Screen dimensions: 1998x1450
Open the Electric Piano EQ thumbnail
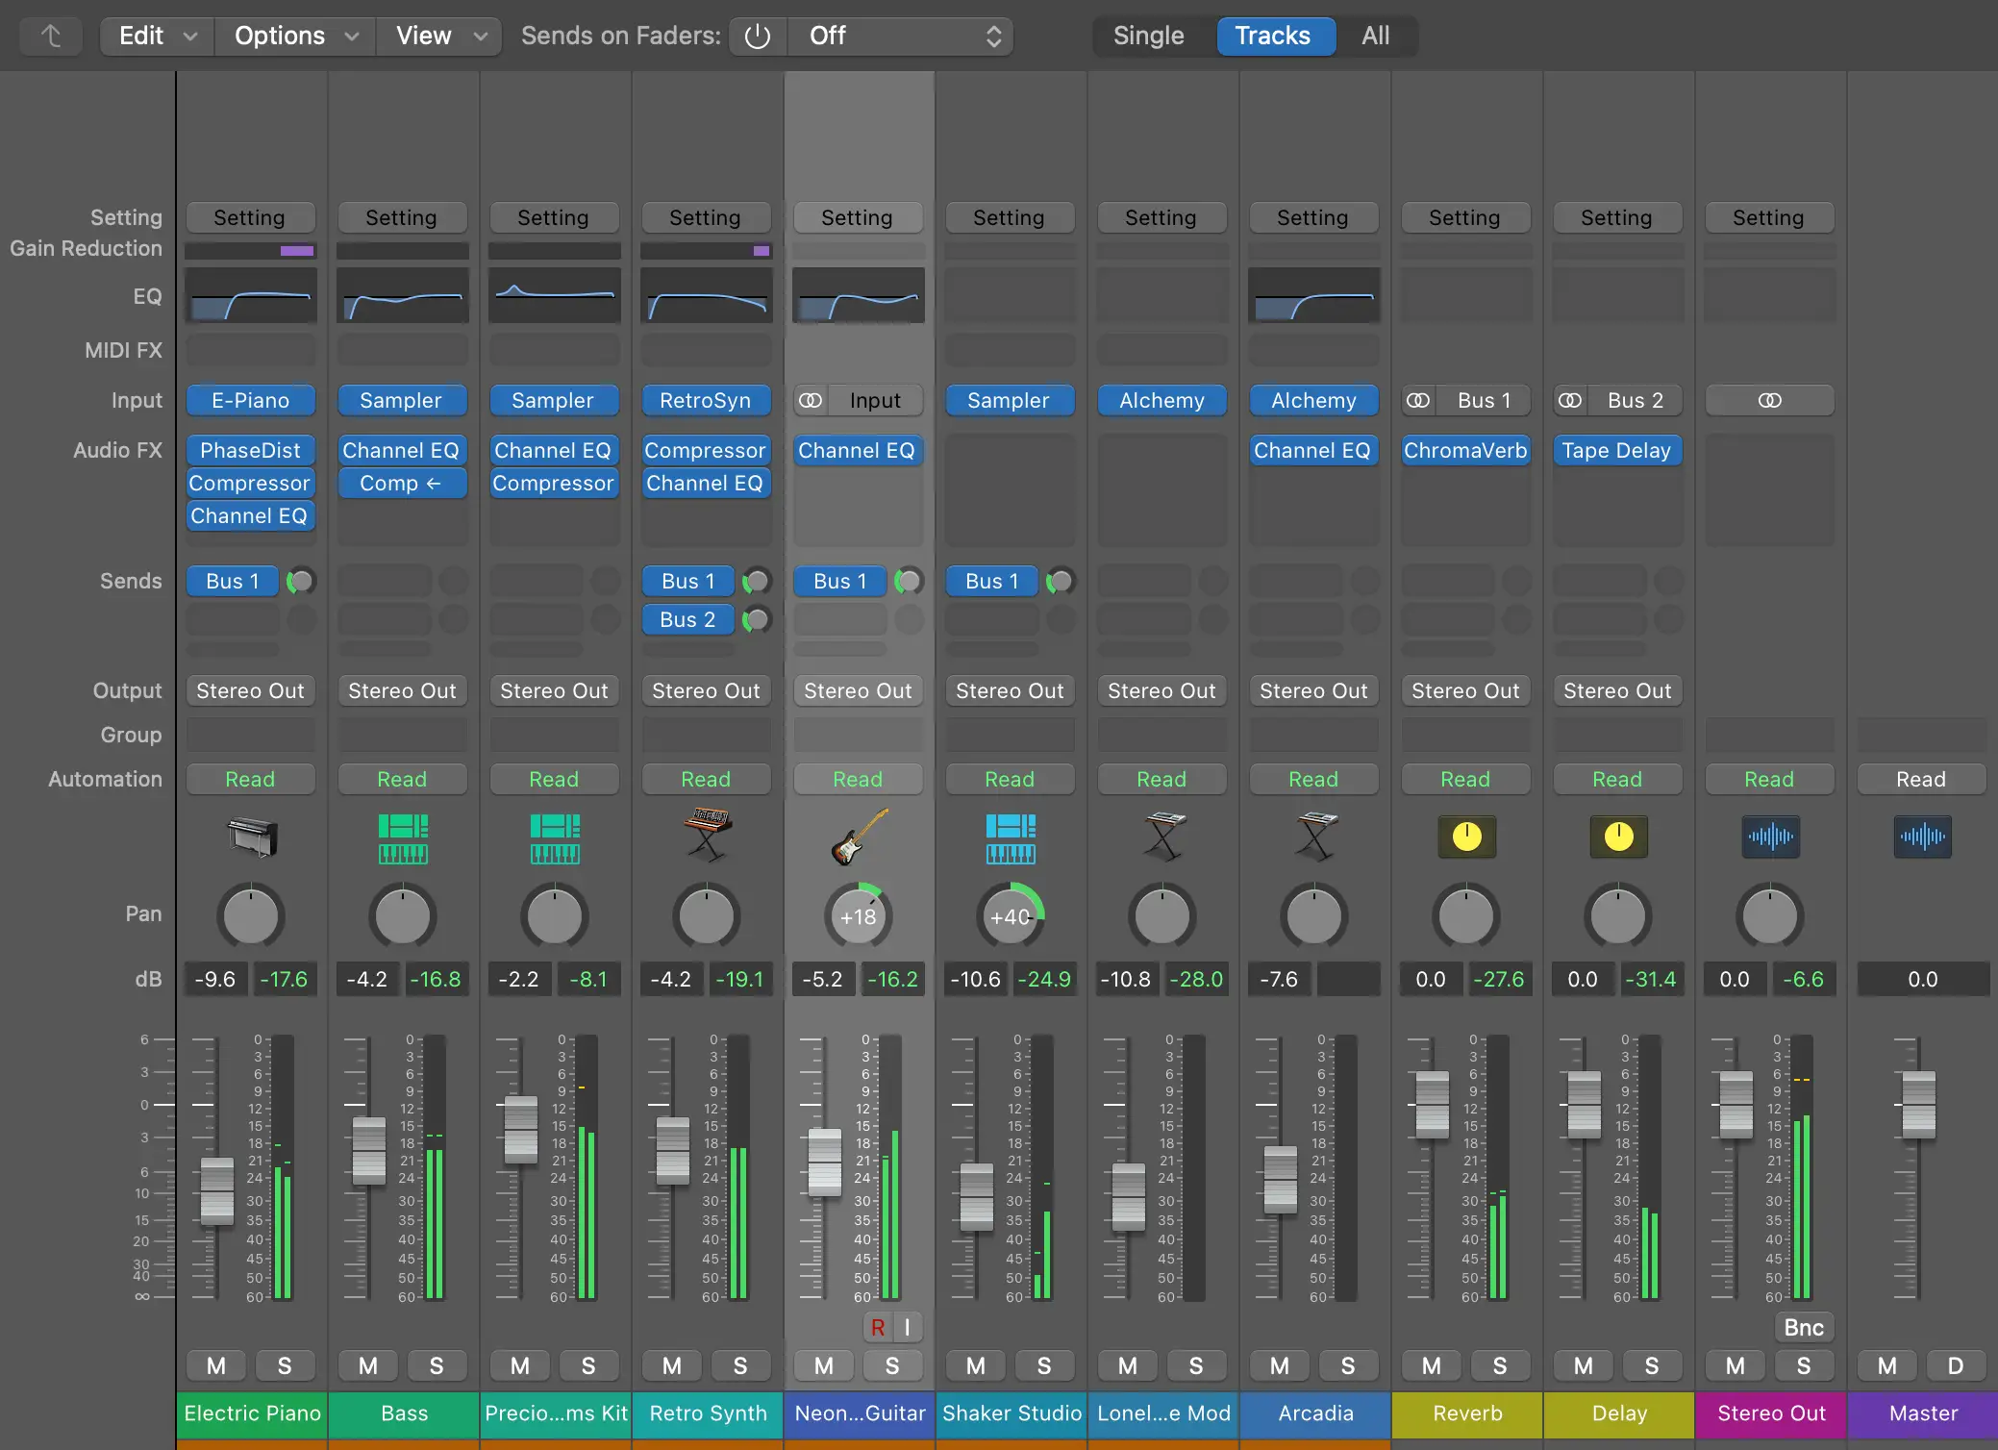(x=251, y=295)
